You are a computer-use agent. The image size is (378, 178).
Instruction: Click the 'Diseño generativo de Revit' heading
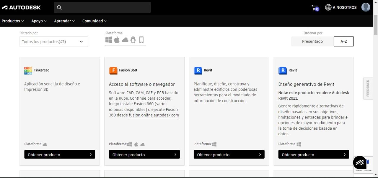pyautogui.click(x=306, y=84)
